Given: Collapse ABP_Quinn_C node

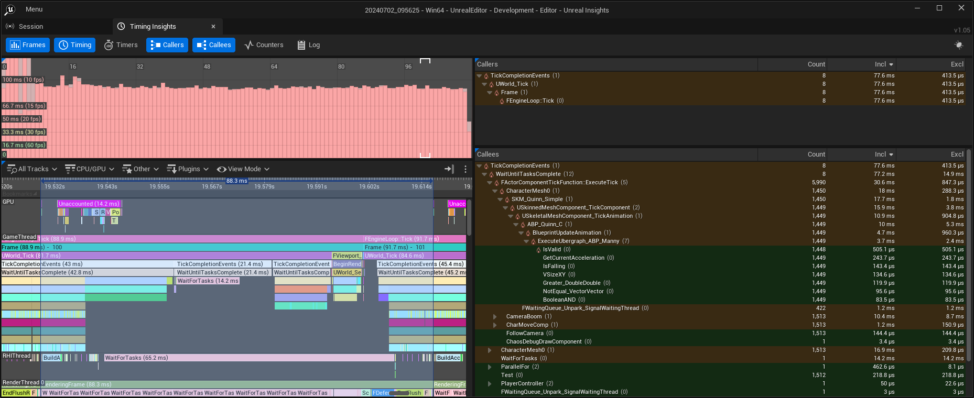Looking at the screenshot, I should [x=516, y=225].
